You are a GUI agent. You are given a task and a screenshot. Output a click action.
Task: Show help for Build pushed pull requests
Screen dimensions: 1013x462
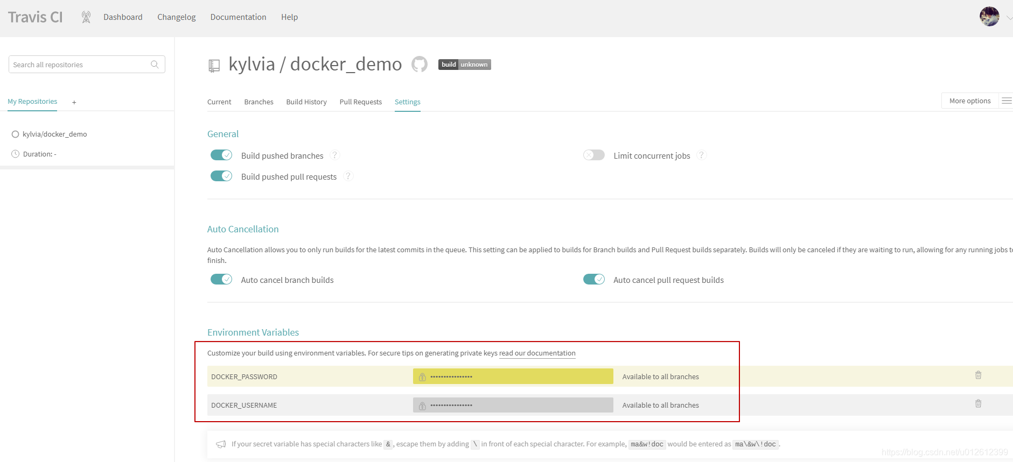[x=348, y=176]
